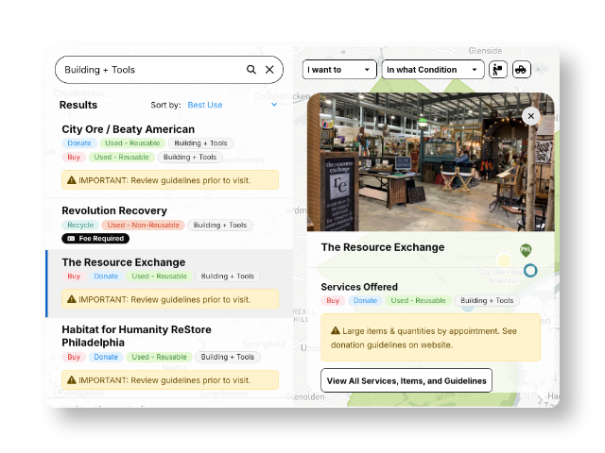605x453 pixels.
Task: Click the blue ring map marker
Action: [530, 271]
